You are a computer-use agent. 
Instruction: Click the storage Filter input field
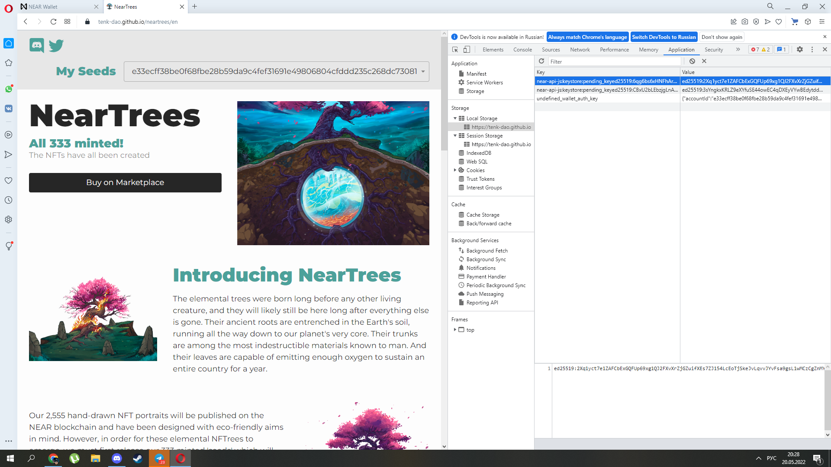pos(615,61)
